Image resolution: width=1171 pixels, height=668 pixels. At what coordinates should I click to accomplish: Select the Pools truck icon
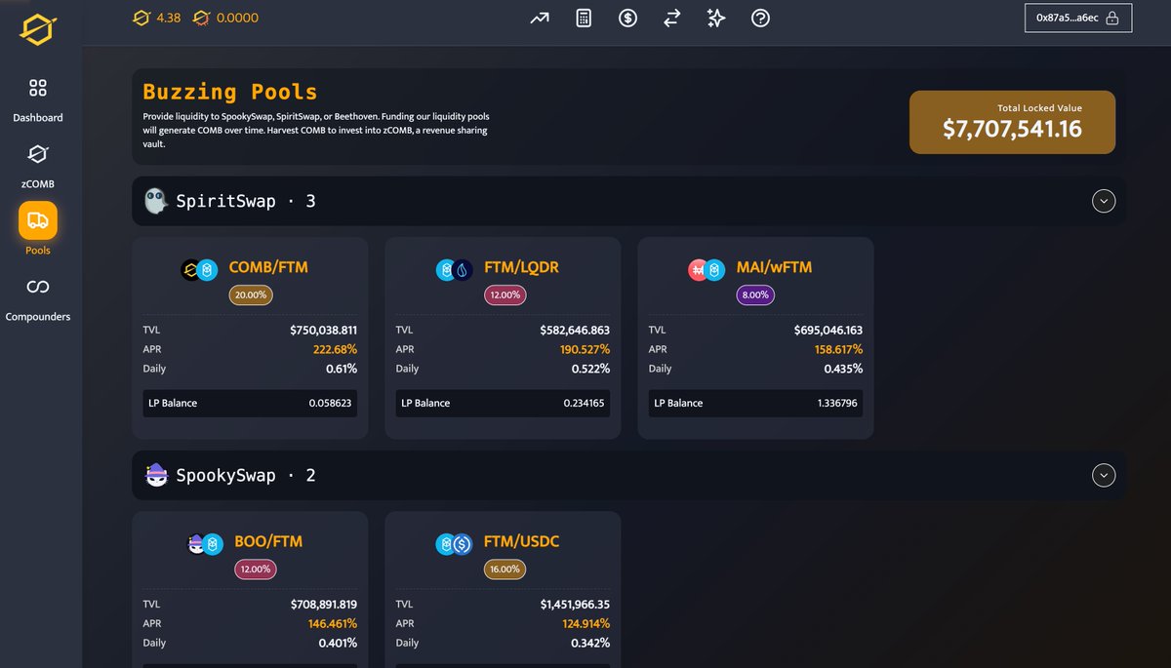(x=38, y=220)
